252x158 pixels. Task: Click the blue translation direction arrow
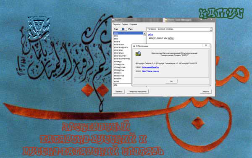(123, 29)
